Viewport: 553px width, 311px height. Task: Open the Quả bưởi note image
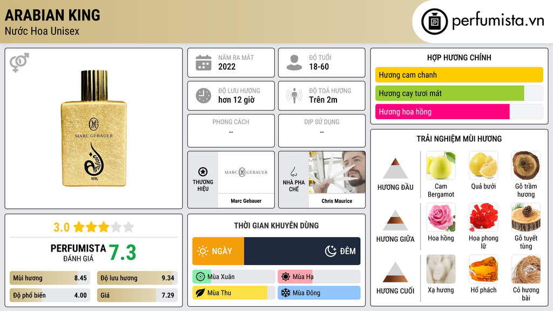(x=483, y=165)
